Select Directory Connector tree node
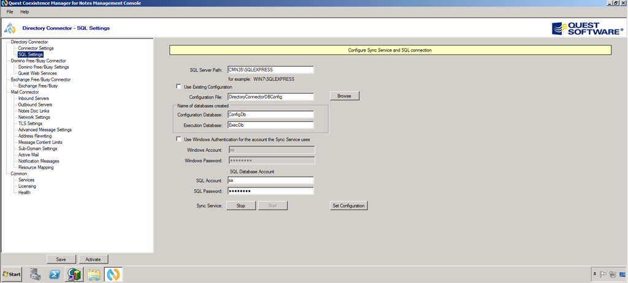628x283 pixels. pos(29,42)
